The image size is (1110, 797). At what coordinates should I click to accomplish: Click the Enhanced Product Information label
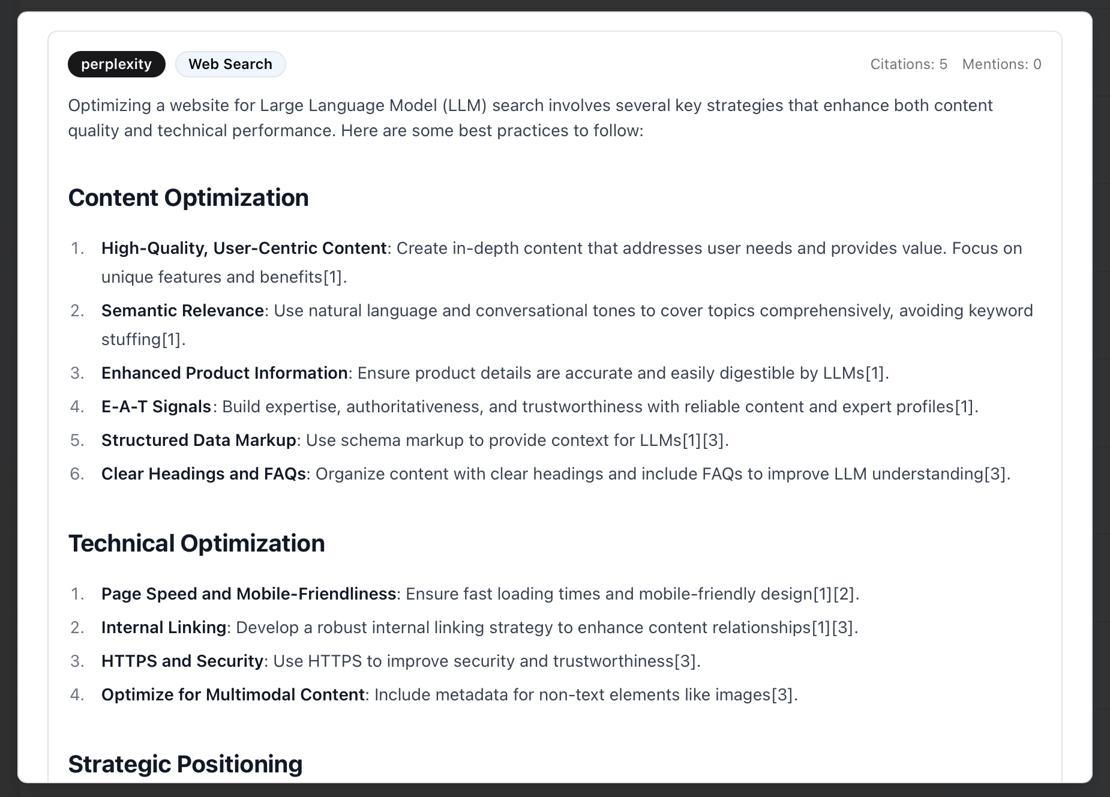point(224,373)
